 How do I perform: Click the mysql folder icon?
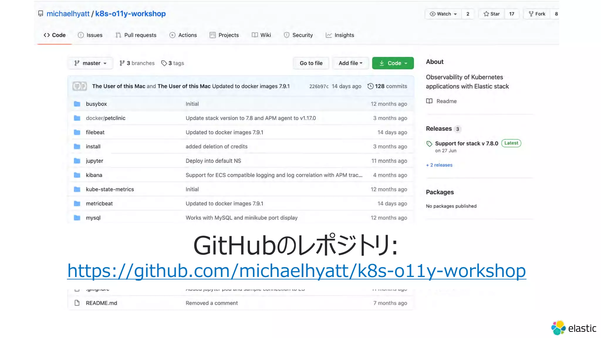(77, 218)
